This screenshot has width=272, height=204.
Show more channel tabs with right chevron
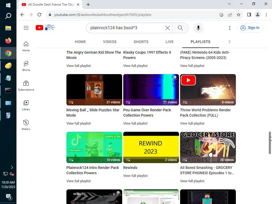click(x=229, y=42)
